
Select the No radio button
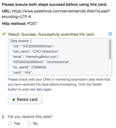[x=29, y=123]
